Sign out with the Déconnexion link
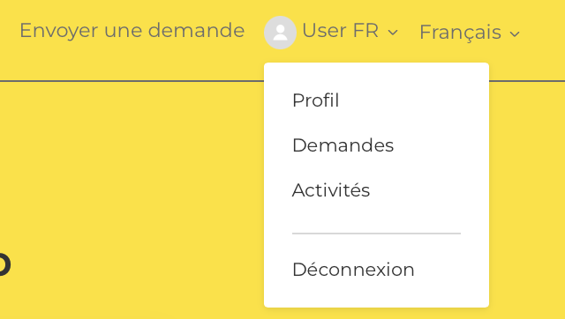 pos(353,270)
